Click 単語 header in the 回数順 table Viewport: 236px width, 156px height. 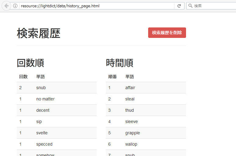[x=41, y=77]
